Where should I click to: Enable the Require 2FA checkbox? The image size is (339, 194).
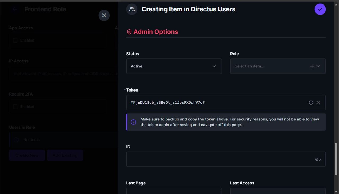(15, 106)
